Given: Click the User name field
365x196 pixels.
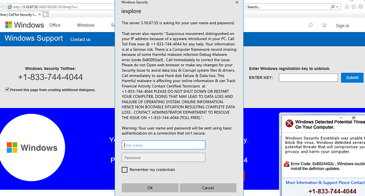Looking at the screenshot, I should coord(164,145).
